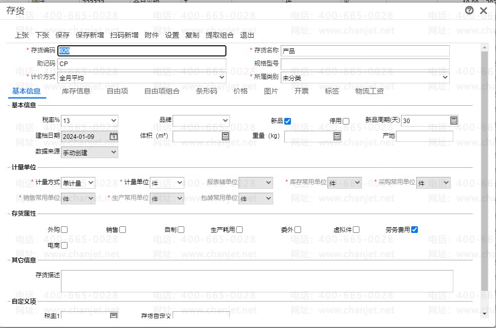Focus the 助记码 input field
This screenshot has height=328, width=496.
142,64
